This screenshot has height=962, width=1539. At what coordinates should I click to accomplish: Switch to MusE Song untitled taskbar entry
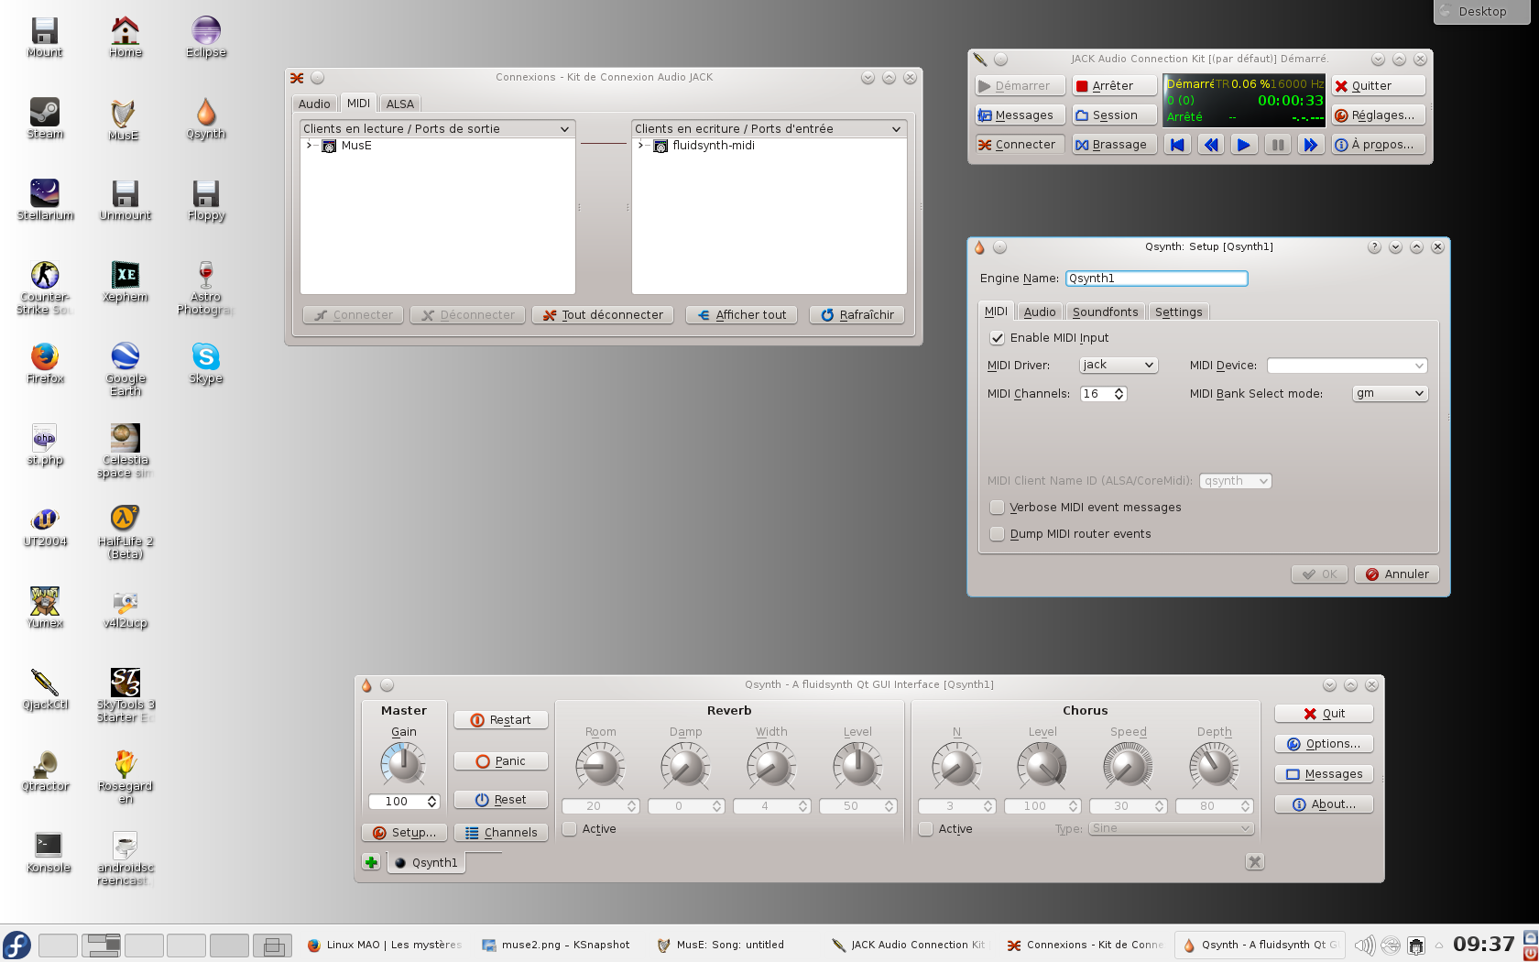(722, 945)
